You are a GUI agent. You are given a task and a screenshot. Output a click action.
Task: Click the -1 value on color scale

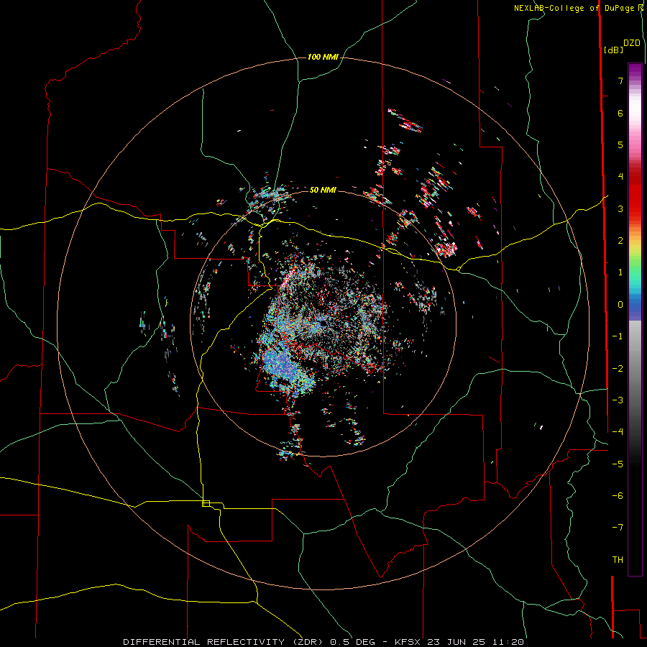tap(618, 336)
